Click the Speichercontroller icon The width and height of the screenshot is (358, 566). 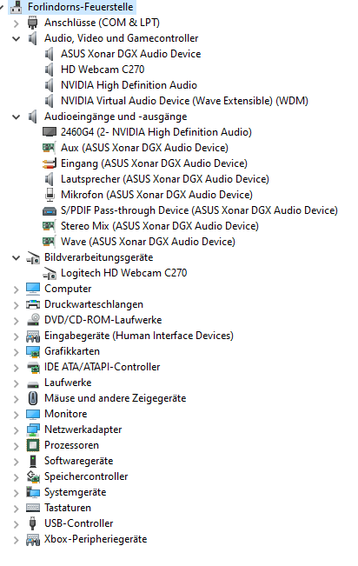(33, 476)
